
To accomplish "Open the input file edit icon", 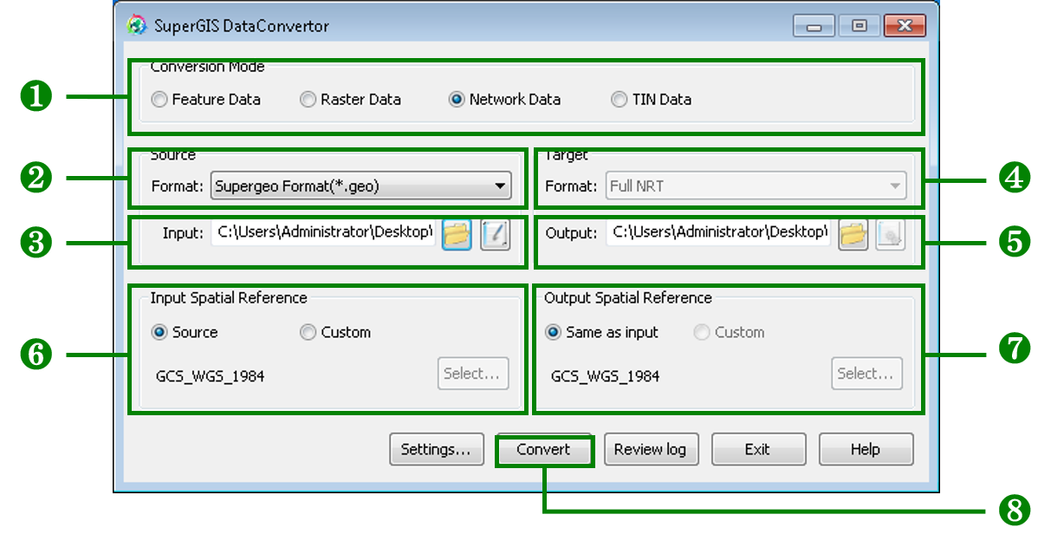I will (496, 234).
